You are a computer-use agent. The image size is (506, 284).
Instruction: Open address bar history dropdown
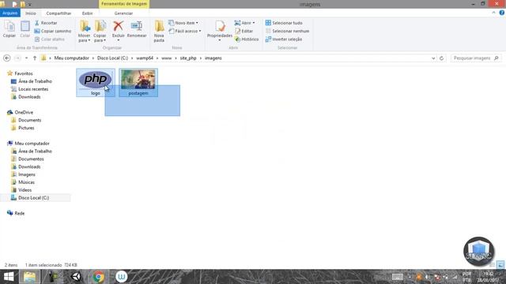pos(433,58)
